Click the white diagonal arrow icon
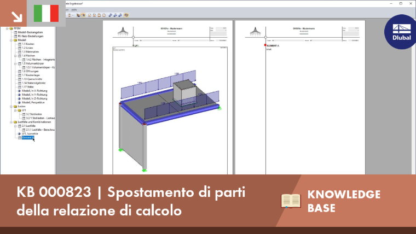Image resolution: width=416 pixels, height=234 pixels. pos(17,17)
